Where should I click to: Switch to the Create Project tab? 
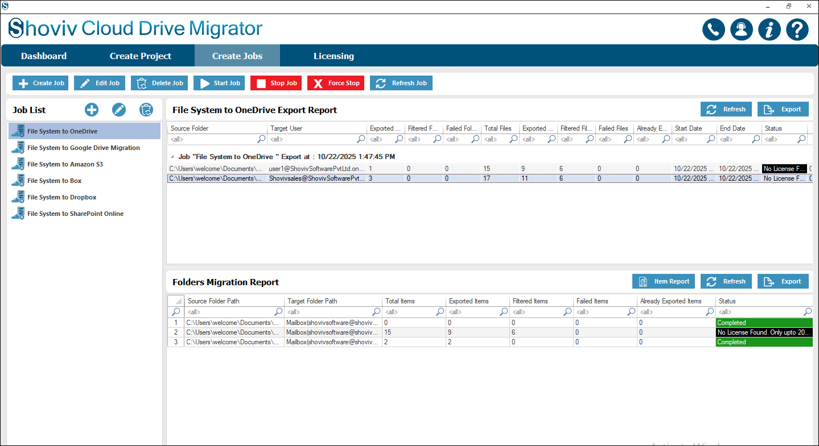pyautogui.click(x=141, y=56)
